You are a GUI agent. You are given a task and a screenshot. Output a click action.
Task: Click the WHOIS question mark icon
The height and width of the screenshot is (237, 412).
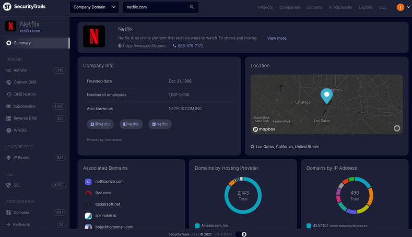point(9,131)
